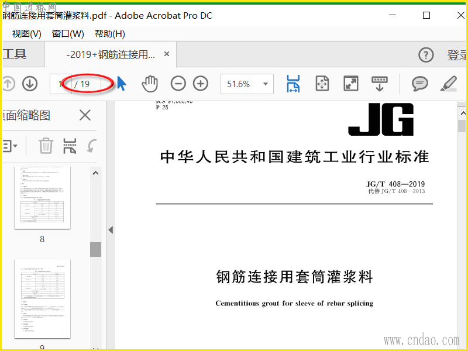Activate the hand pan tool
This screenshot has width=468, height=351.
pyautogui.click(x=150, y=84)
